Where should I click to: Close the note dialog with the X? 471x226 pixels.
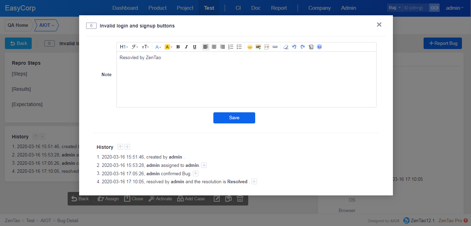pyautogui.click(x=379, y=25)
